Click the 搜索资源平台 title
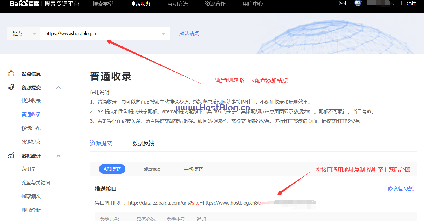424x221 pixels. point(62,4)
